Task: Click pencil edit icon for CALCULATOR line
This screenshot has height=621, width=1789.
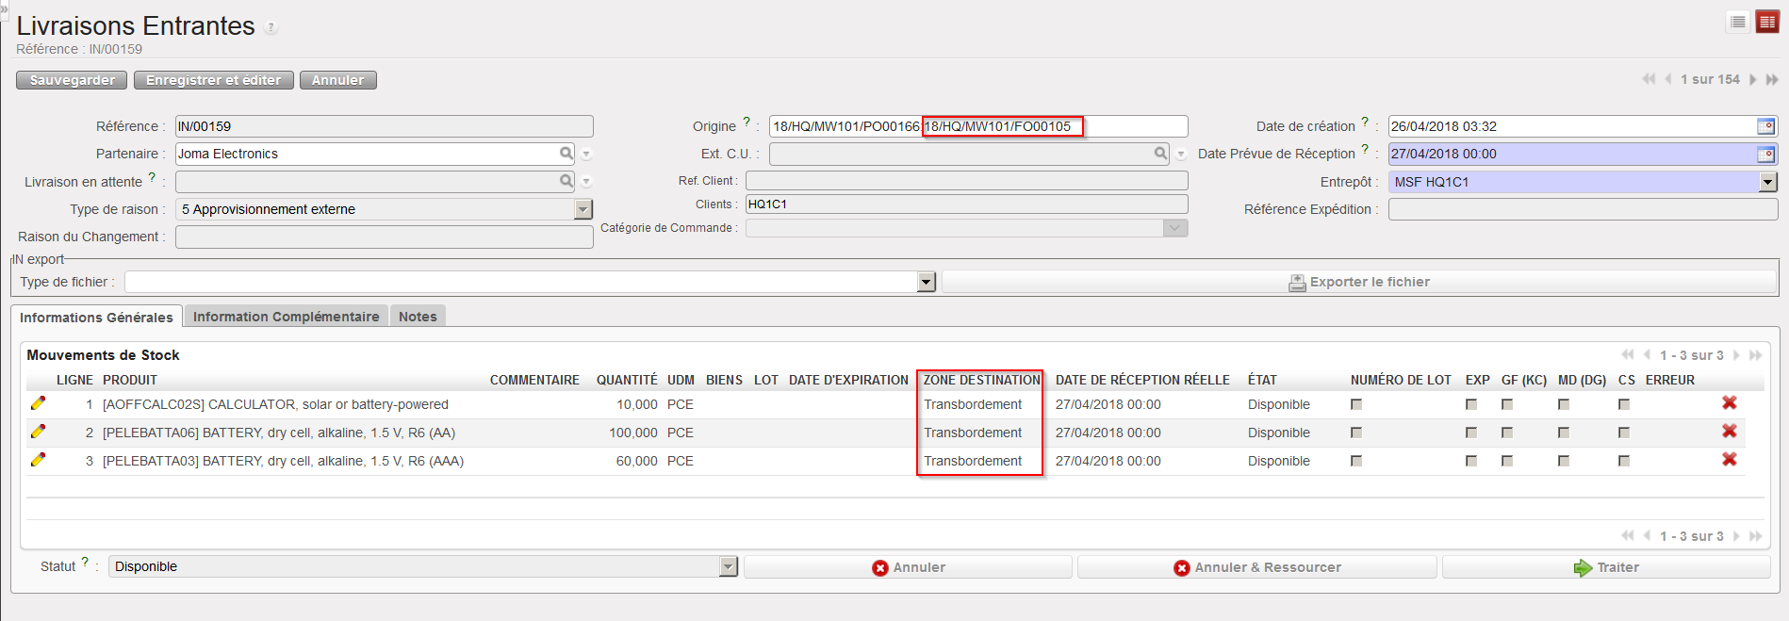Action: [38, 403]
